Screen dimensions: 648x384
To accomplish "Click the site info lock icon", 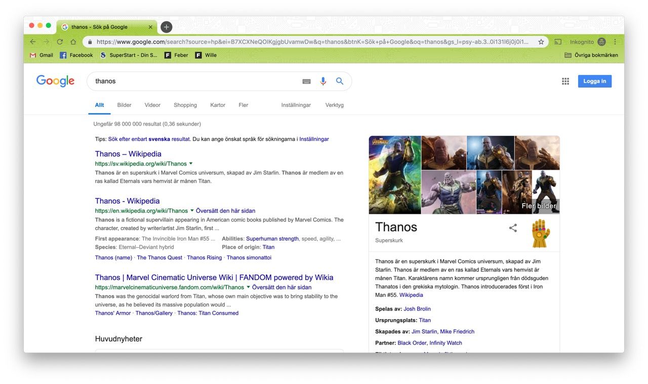I will 90,42.
